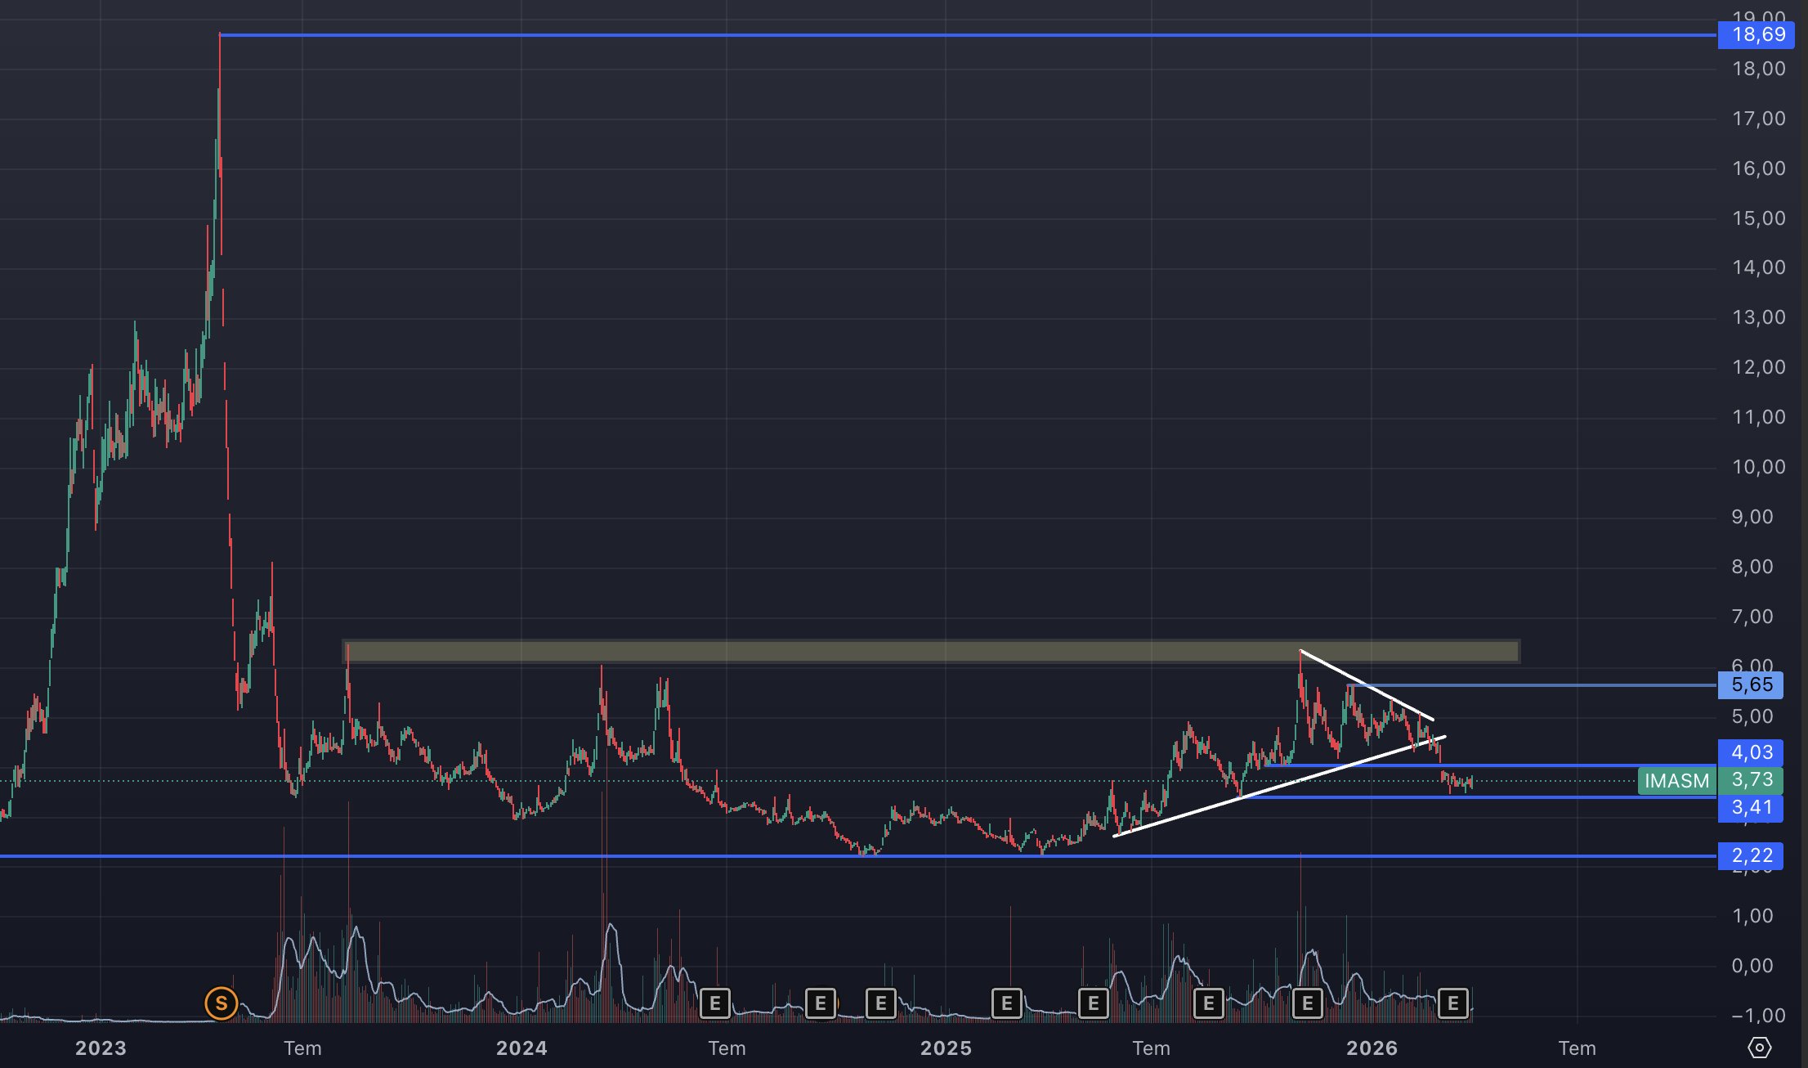Image resolution: width=1808 pixels, height=1068 pixels.
Task: Click the 10,00 value on price scale
Action: pos(1758,467)
